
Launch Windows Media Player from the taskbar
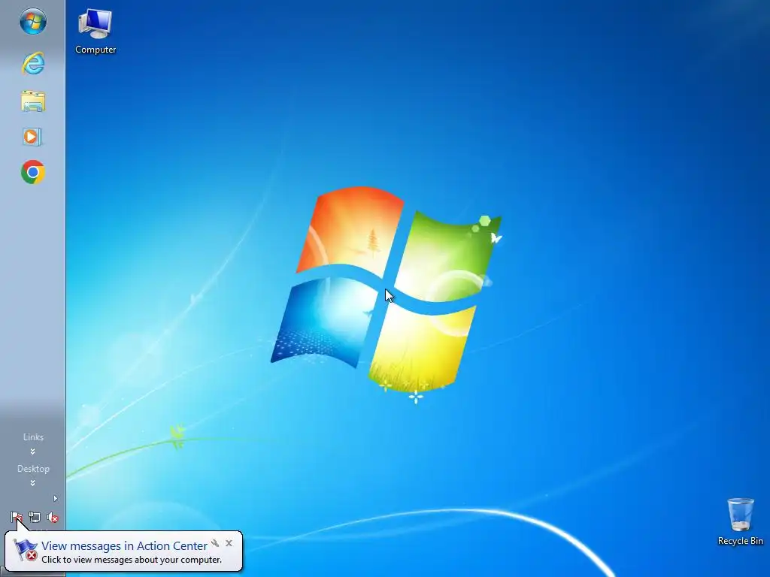pos(32,137)
